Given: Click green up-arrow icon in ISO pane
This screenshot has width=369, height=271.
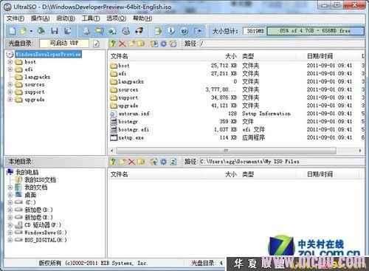Looking at the screenshot, I should click(113, 44).
